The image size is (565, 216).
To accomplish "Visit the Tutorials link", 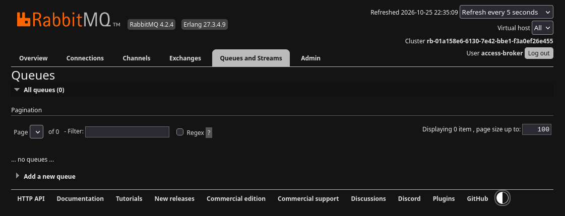I will click(x=129, y=199).
